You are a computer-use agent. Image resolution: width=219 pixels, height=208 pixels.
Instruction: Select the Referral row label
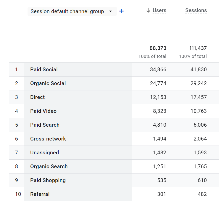[40, 194]
